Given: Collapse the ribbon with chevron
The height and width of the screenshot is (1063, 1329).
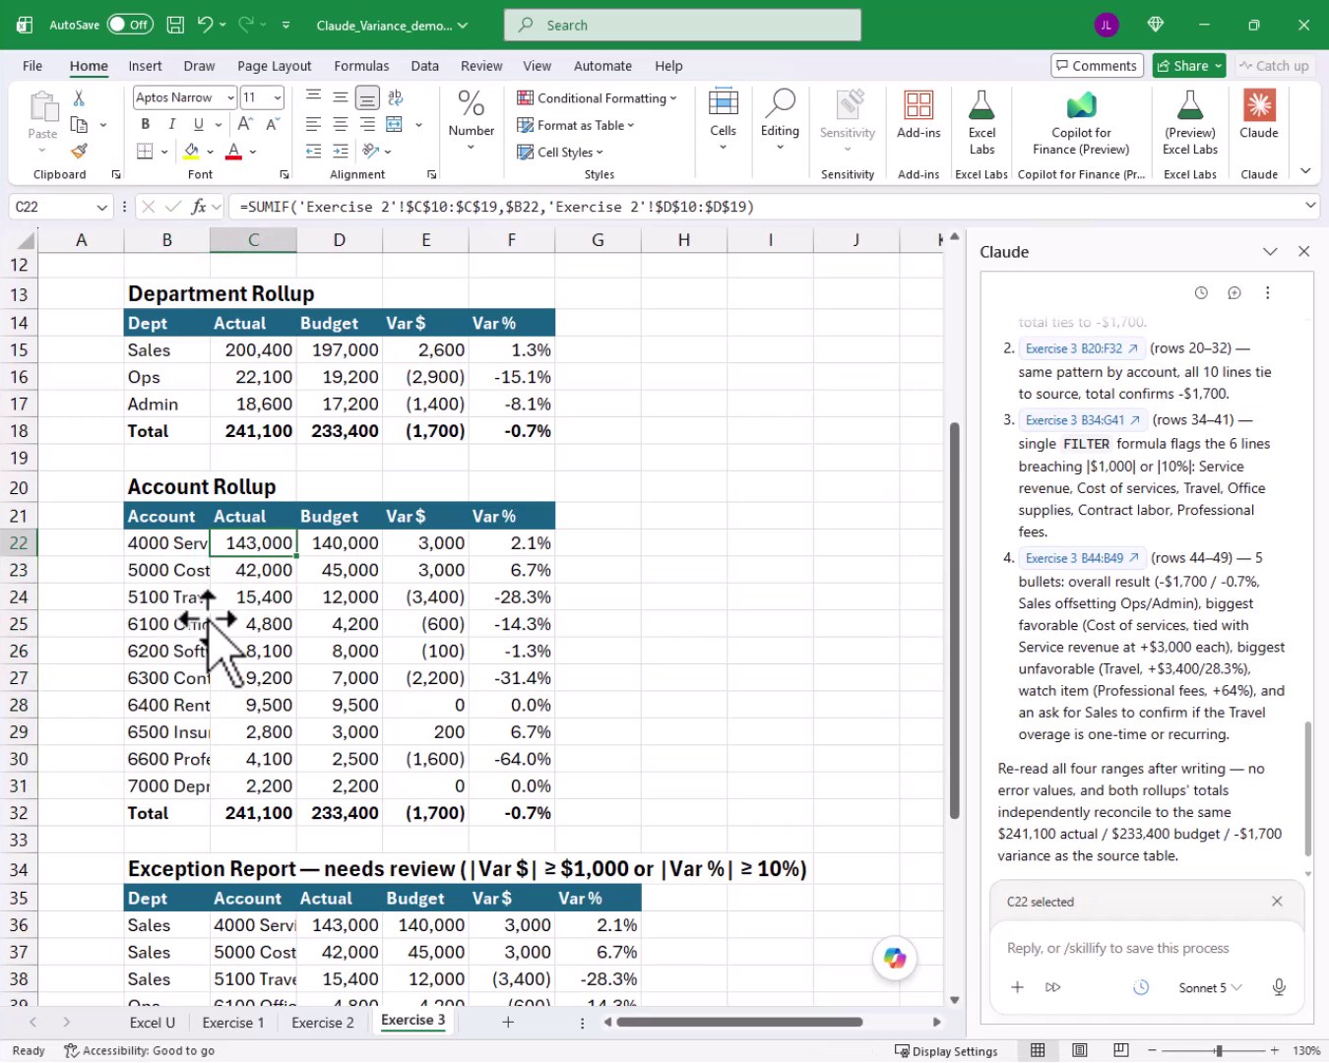Looking at the screenshot, I should point(1305,171).
